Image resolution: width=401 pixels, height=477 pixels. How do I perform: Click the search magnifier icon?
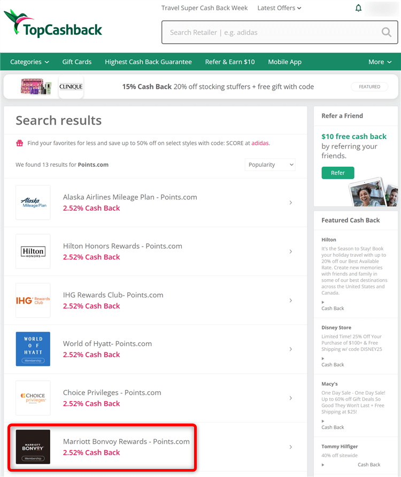pyautogui.click(x=386, y=33)
